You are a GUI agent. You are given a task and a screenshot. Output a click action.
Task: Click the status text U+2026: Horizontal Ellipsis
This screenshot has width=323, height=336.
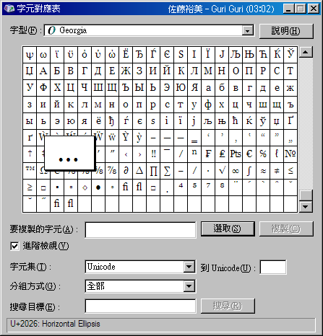coord(55,324)
